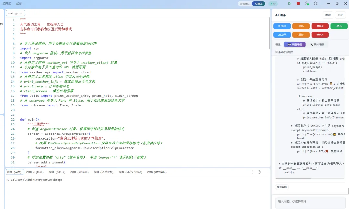Image resolution: width=349 pixels, height=209 pixels.
Task: Open the 帮助 menu
Action: tap(19, 4)
